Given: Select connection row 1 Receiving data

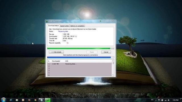Looking at the screenshot, I should click(x=80, y=64).
